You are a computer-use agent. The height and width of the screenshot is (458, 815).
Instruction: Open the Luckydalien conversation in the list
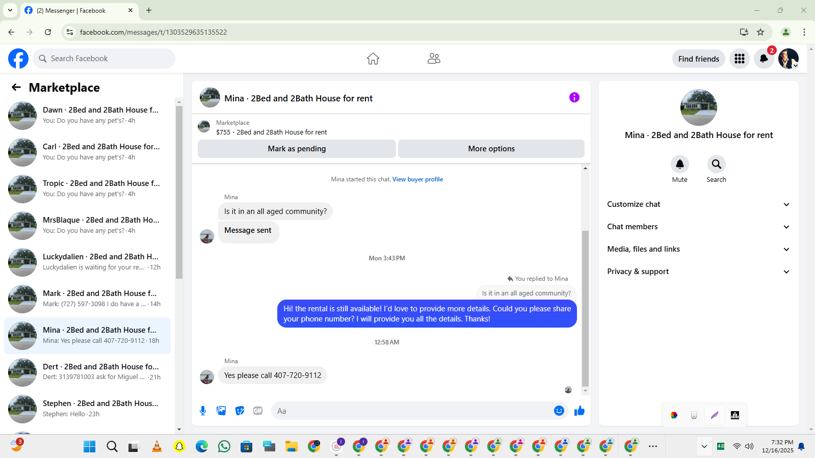[88, 262]
